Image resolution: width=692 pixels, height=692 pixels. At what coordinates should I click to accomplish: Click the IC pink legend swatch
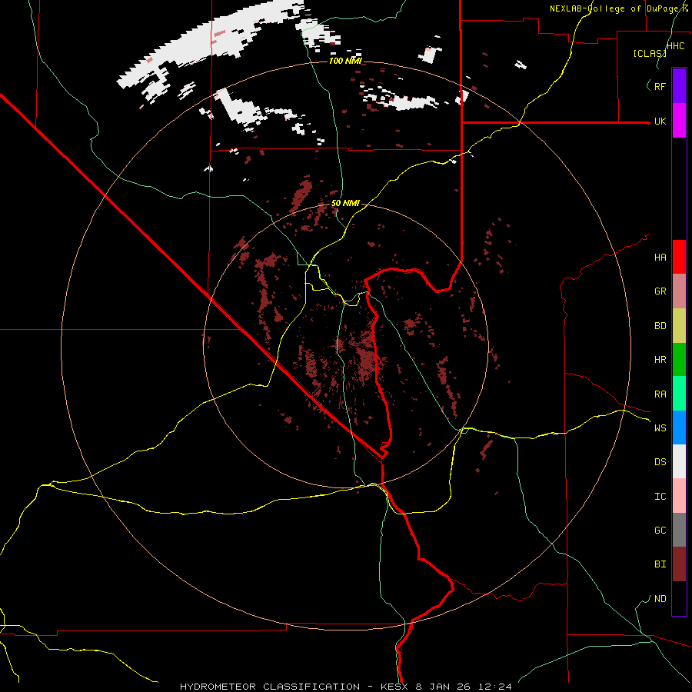pyautogui.click(x=679, y=496)
